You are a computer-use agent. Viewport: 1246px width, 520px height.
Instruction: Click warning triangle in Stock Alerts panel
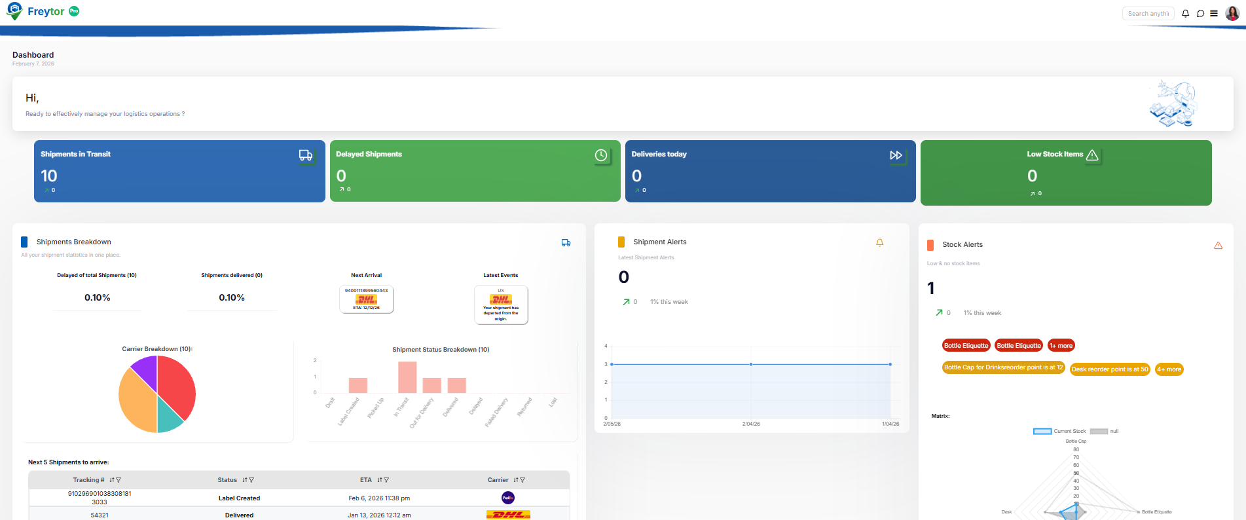pyautogui.click(x=1219, y=246)
